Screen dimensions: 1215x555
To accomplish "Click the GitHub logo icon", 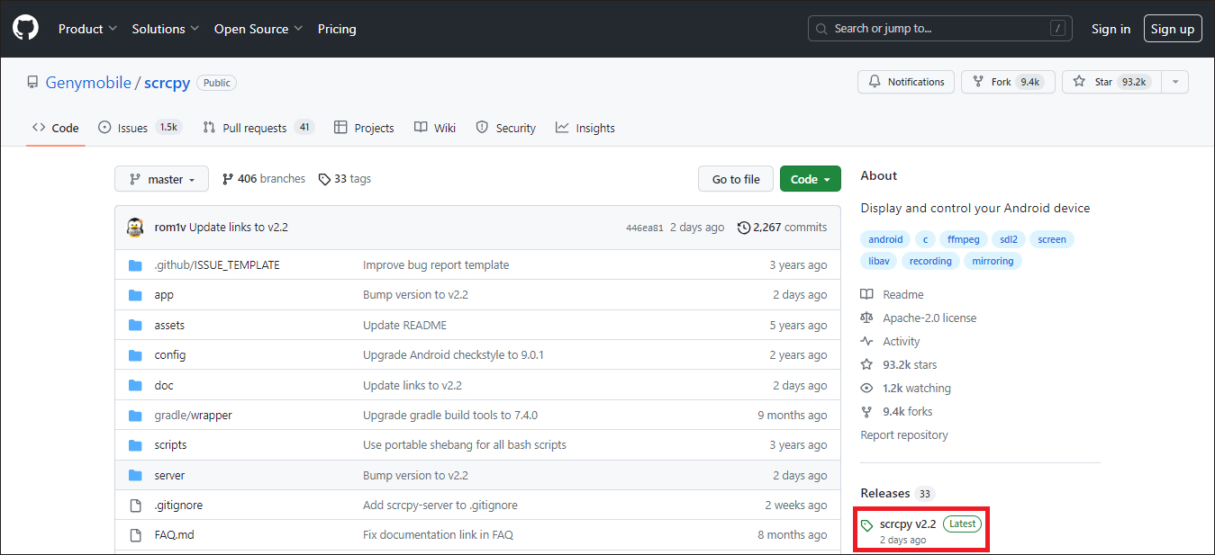I will (x=25, y=29).
